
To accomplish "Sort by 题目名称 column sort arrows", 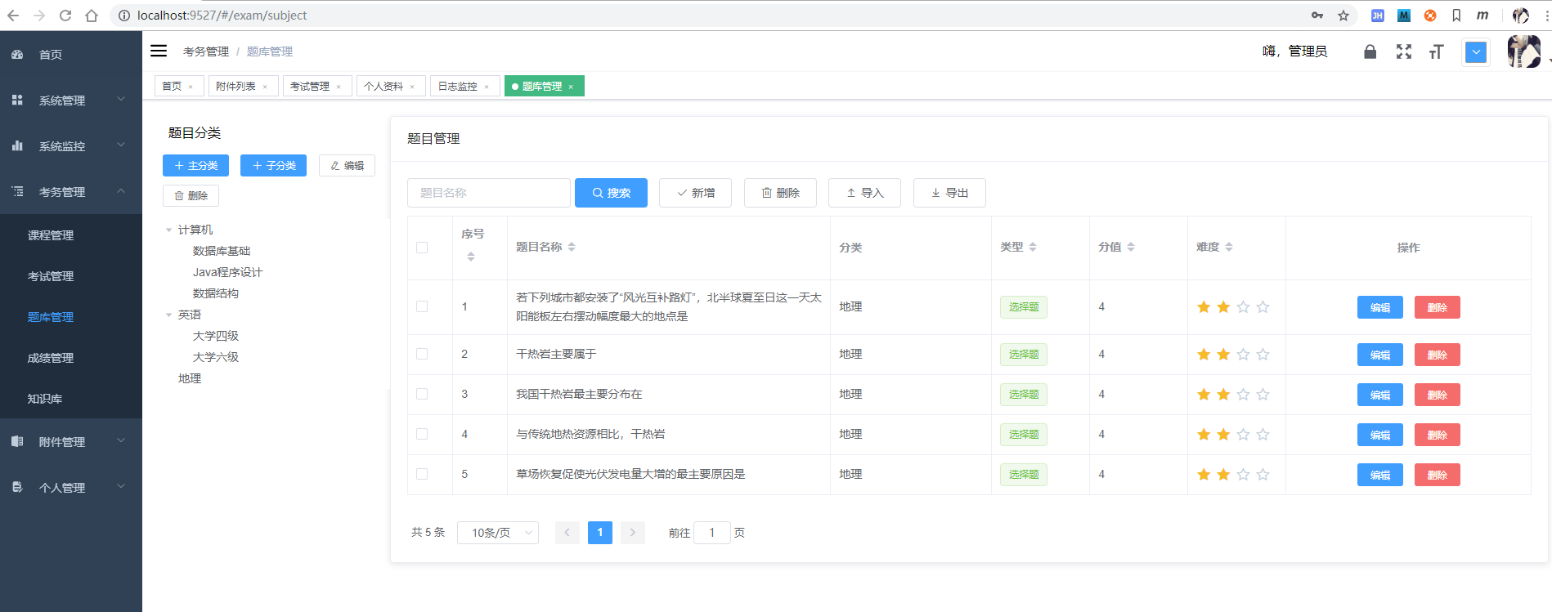I will point(572,247).
